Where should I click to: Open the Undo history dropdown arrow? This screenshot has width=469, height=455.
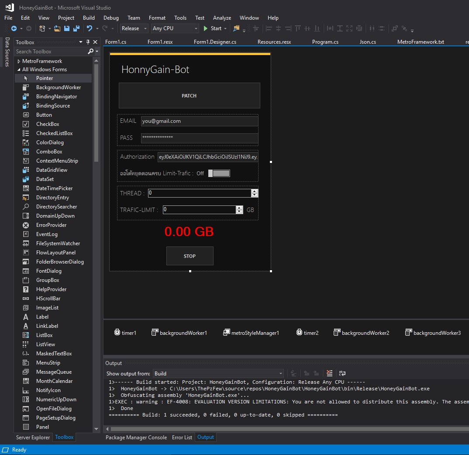pyautogui.click(x=97, y=28)
